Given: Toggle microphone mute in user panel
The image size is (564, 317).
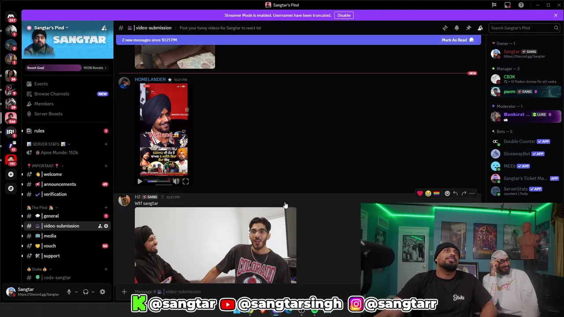Looking at the screenshot, I should coord(69,292).
